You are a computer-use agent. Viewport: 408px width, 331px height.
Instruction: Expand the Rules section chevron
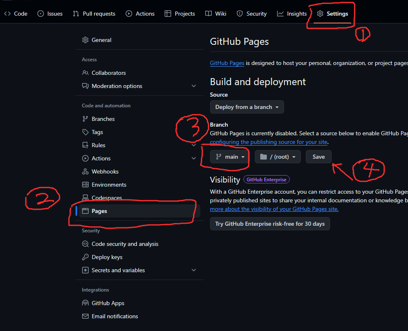[x=194, y=145]
